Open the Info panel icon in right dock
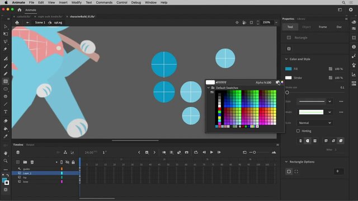 354,47
